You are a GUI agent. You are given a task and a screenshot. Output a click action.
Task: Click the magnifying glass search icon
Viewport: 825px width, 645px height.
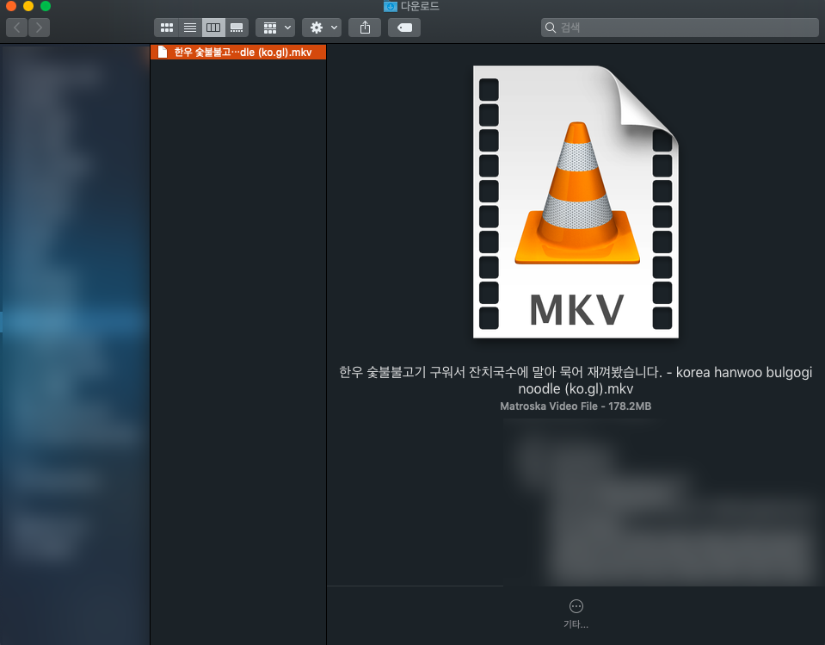pos(551,28)
